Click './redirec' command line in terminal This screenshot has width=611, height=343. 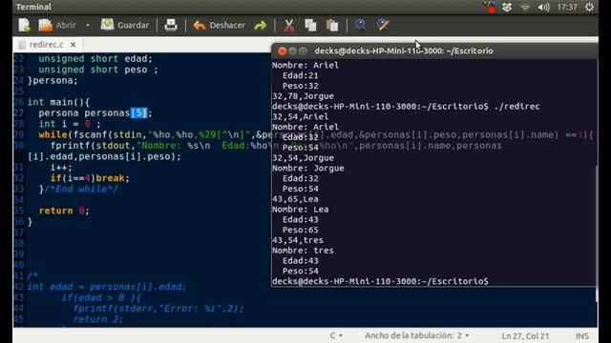coord(406,106)
